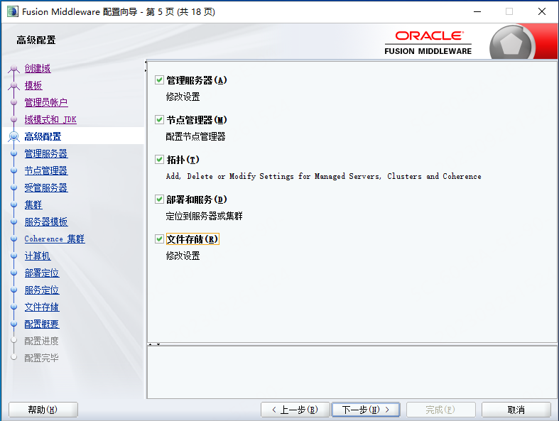
Task: Click the 管理员帐户 step bullet icon
Action: [x=14, y=102]
